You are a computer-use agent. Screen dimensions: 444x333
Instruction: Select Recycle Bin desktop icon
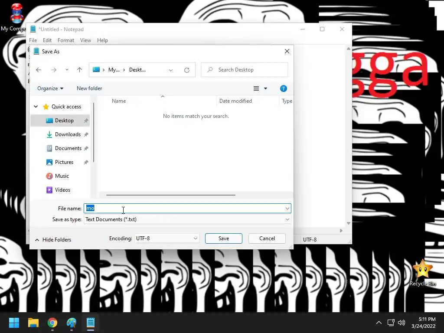click(x=422, y=272)
